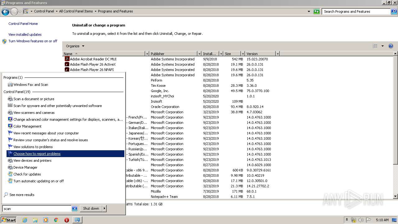Open the Organize dropdown menu
This screenshot has height=224, width=398.
click(75, 46)
